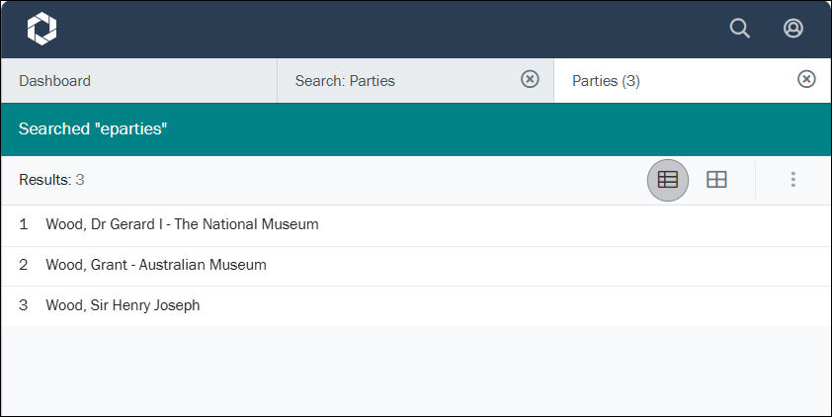Open Wood, Dr Gerard I record
The width and height of the screenshot is (832, 417).
pyautogui.click(x=182, y=224)
